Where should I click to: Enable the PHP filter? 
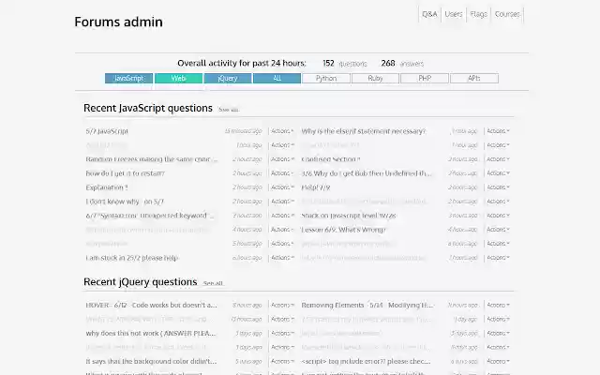pos(425,78)
